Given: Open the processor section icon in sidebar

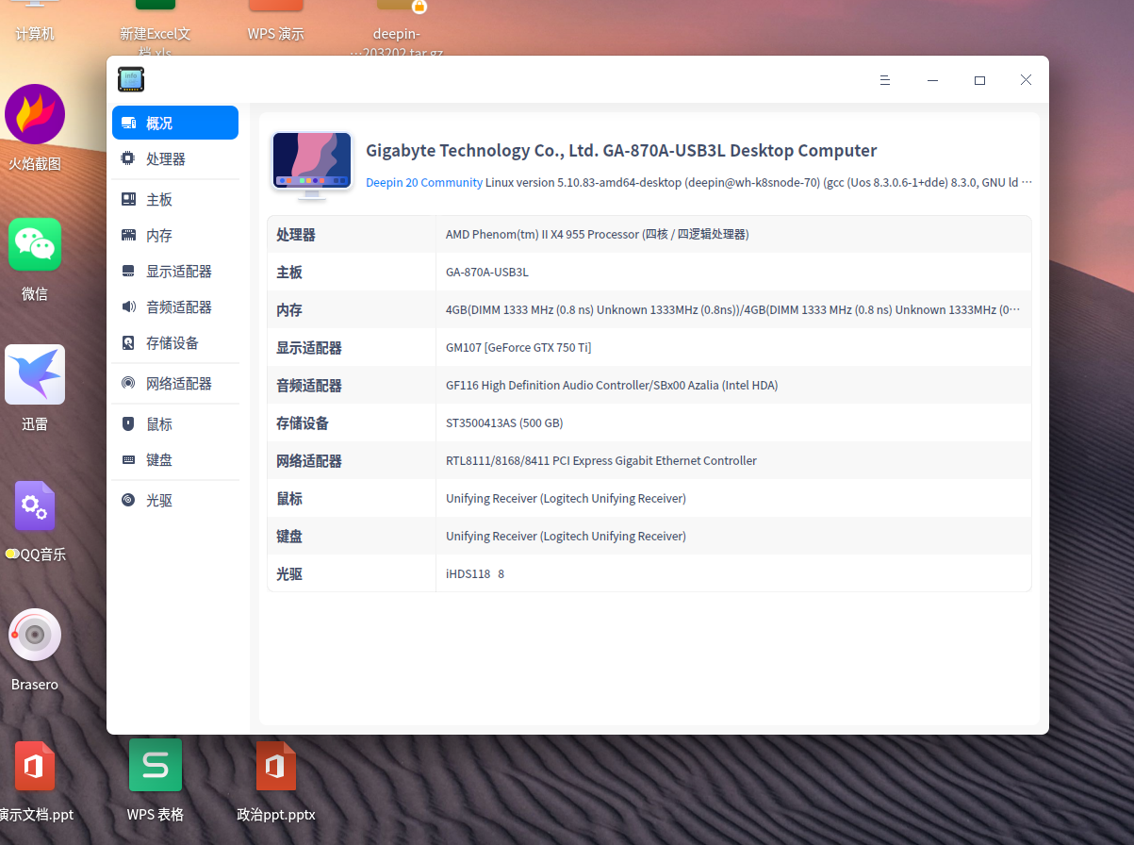Looking at the screenshot, I should [x=128, y=159].
